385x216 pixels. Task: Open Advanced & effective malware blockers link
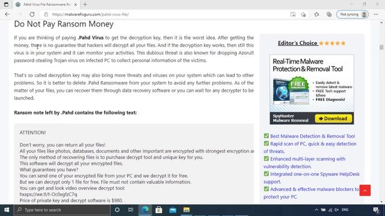coord(311,193)
